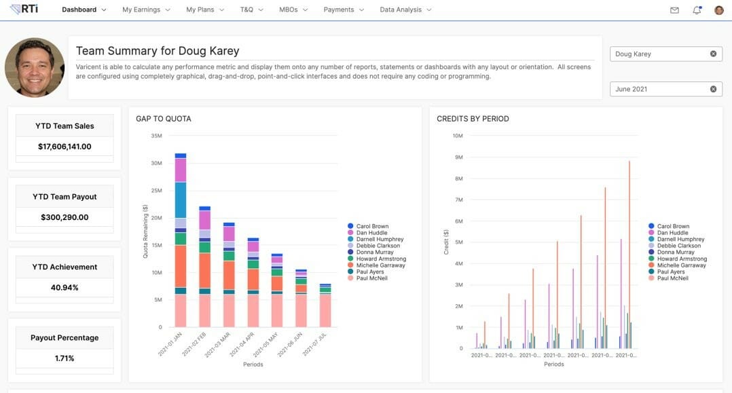This screenshot has height=393, width=732.
Task: Open the mail inbox icon
Action: (674, 10)
